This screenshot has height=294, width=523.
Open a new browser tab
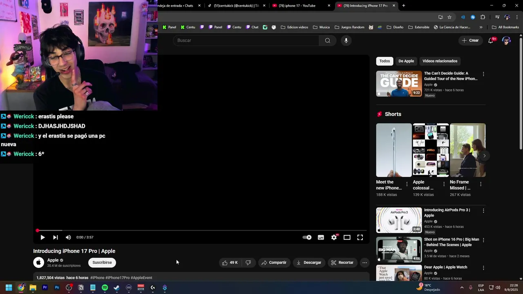404,6
